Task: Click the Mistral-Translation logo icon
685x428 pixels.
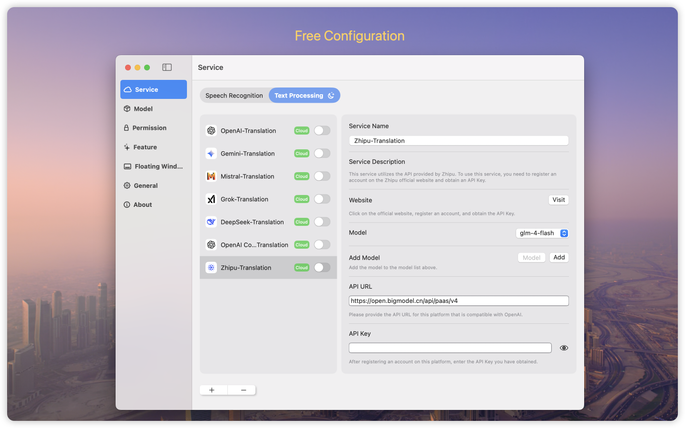Action: [211, 176]
